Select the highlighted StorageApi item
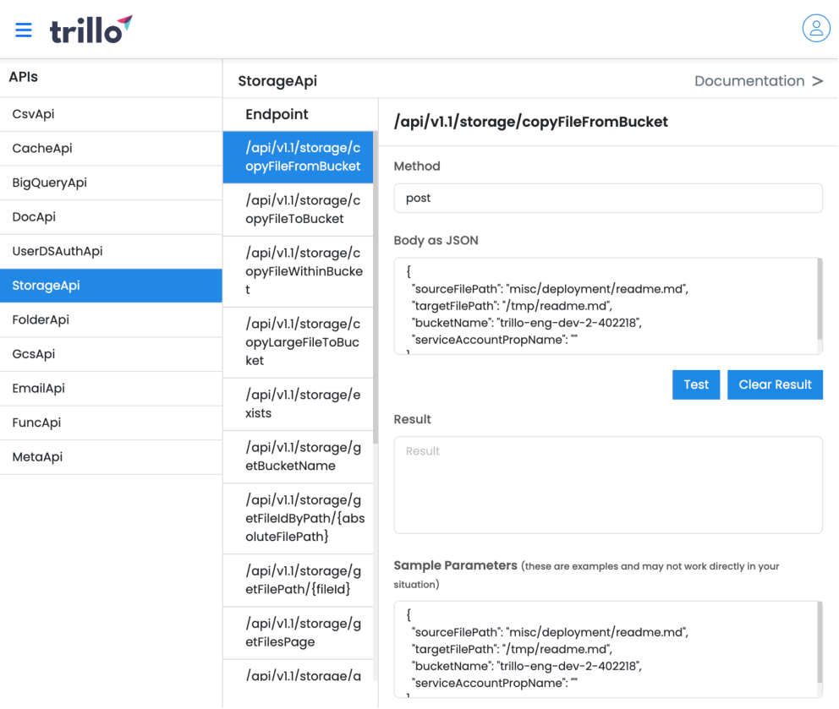 pos(112,286)
